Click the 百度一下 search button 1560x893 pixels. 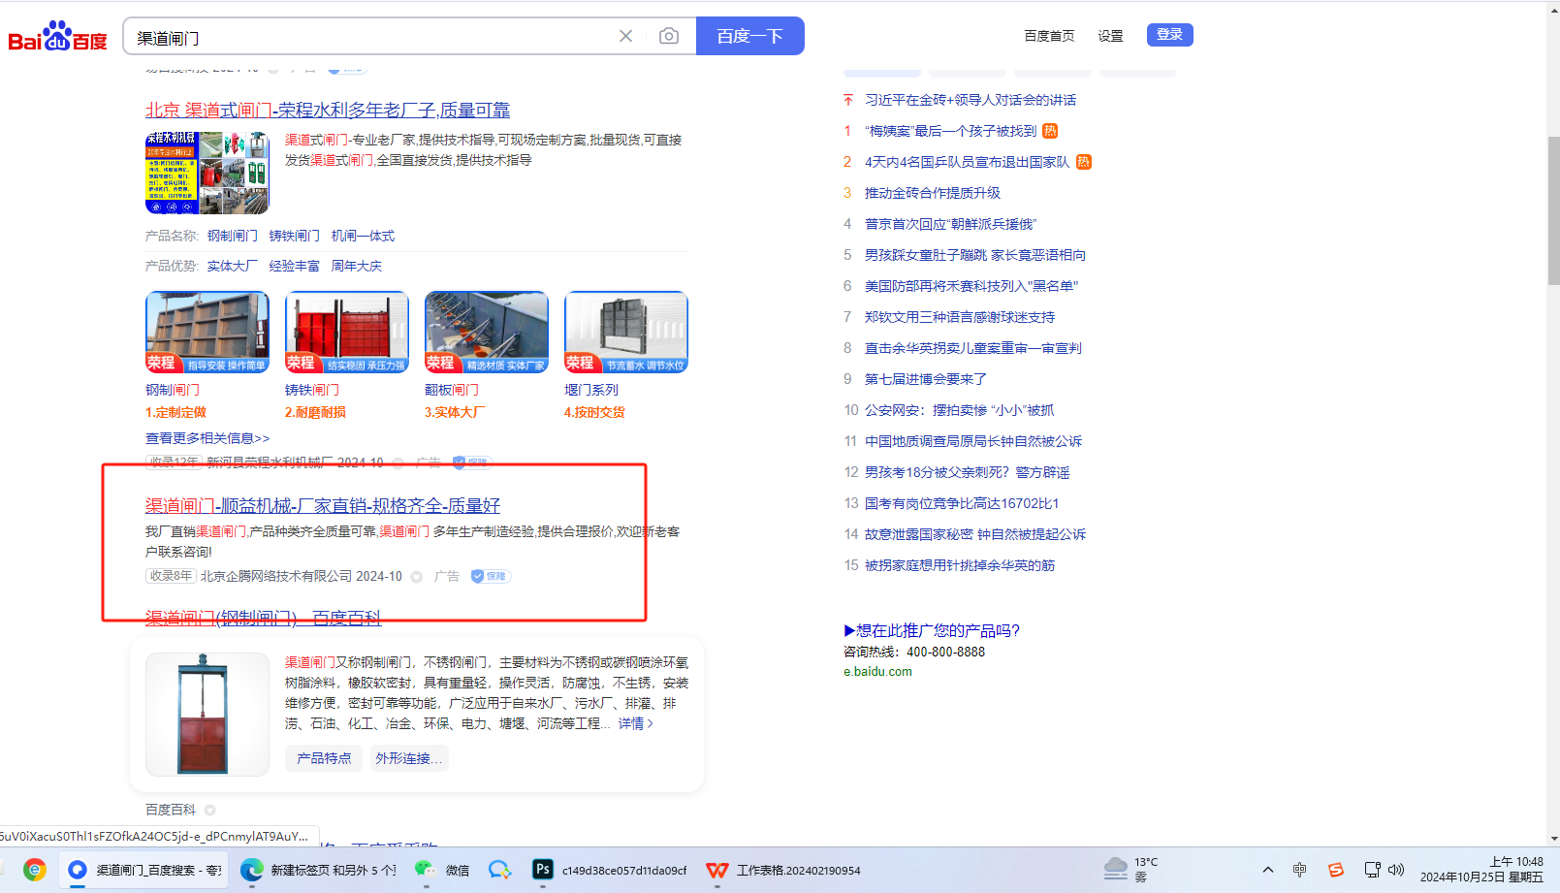point(749,36)
